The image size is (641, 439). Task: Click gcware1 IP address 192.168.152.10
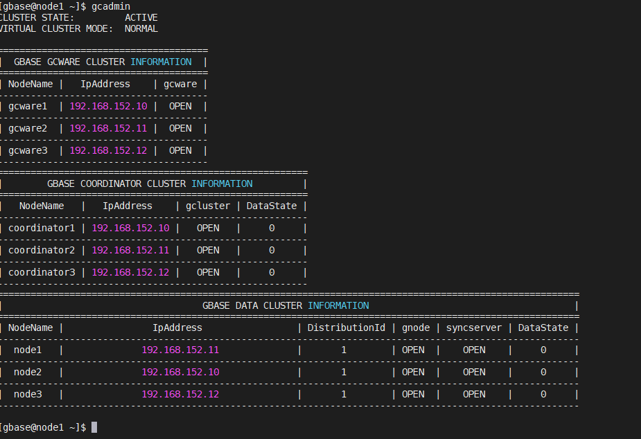coord(108,106)
